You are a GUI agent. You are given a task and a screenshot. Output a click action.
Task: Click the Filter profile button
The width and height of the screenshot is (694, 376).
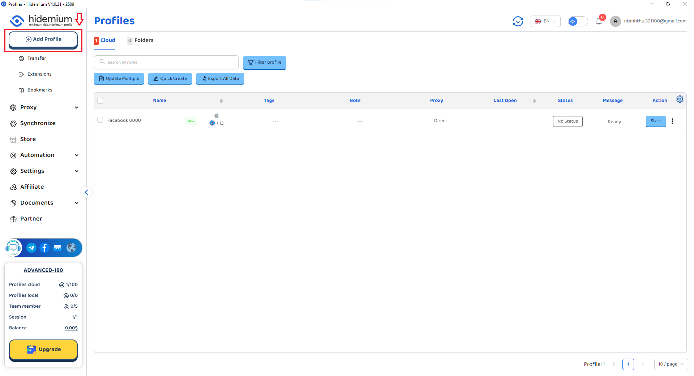coord(265,62)
